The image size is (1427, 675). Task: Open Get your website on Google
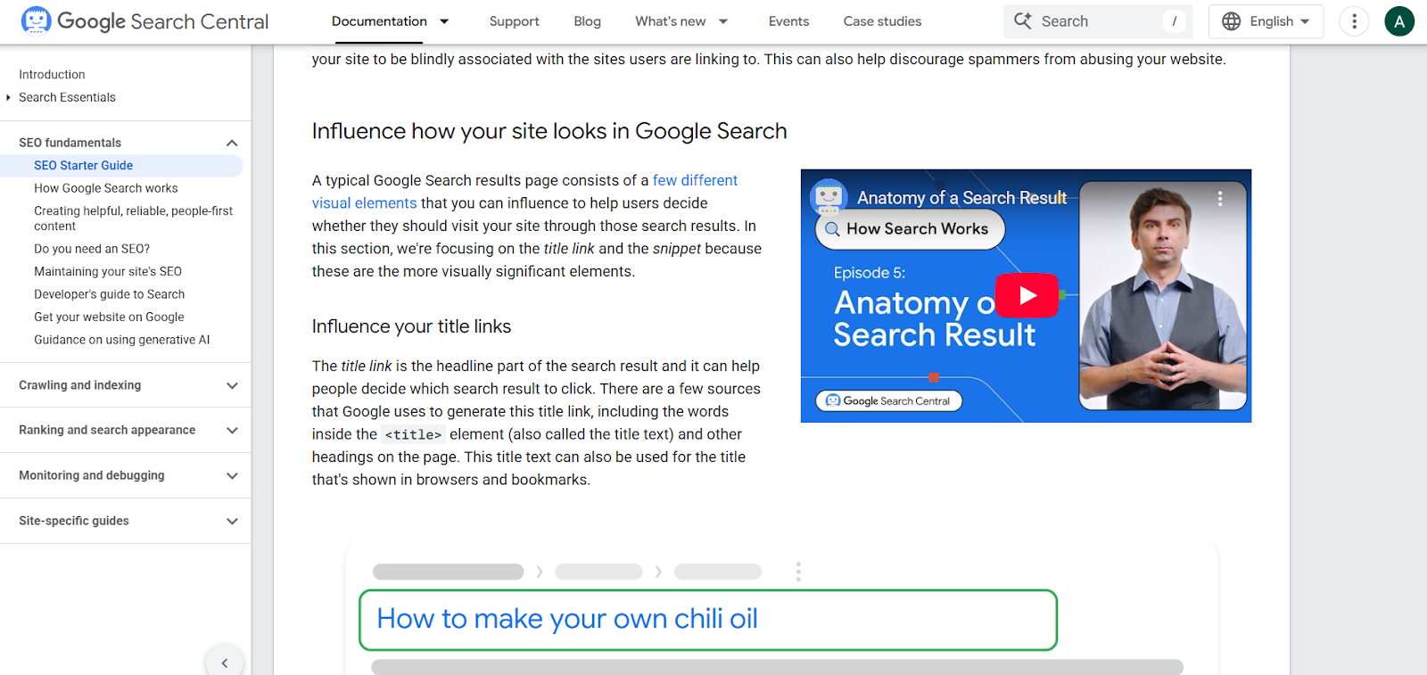[109, 317]
